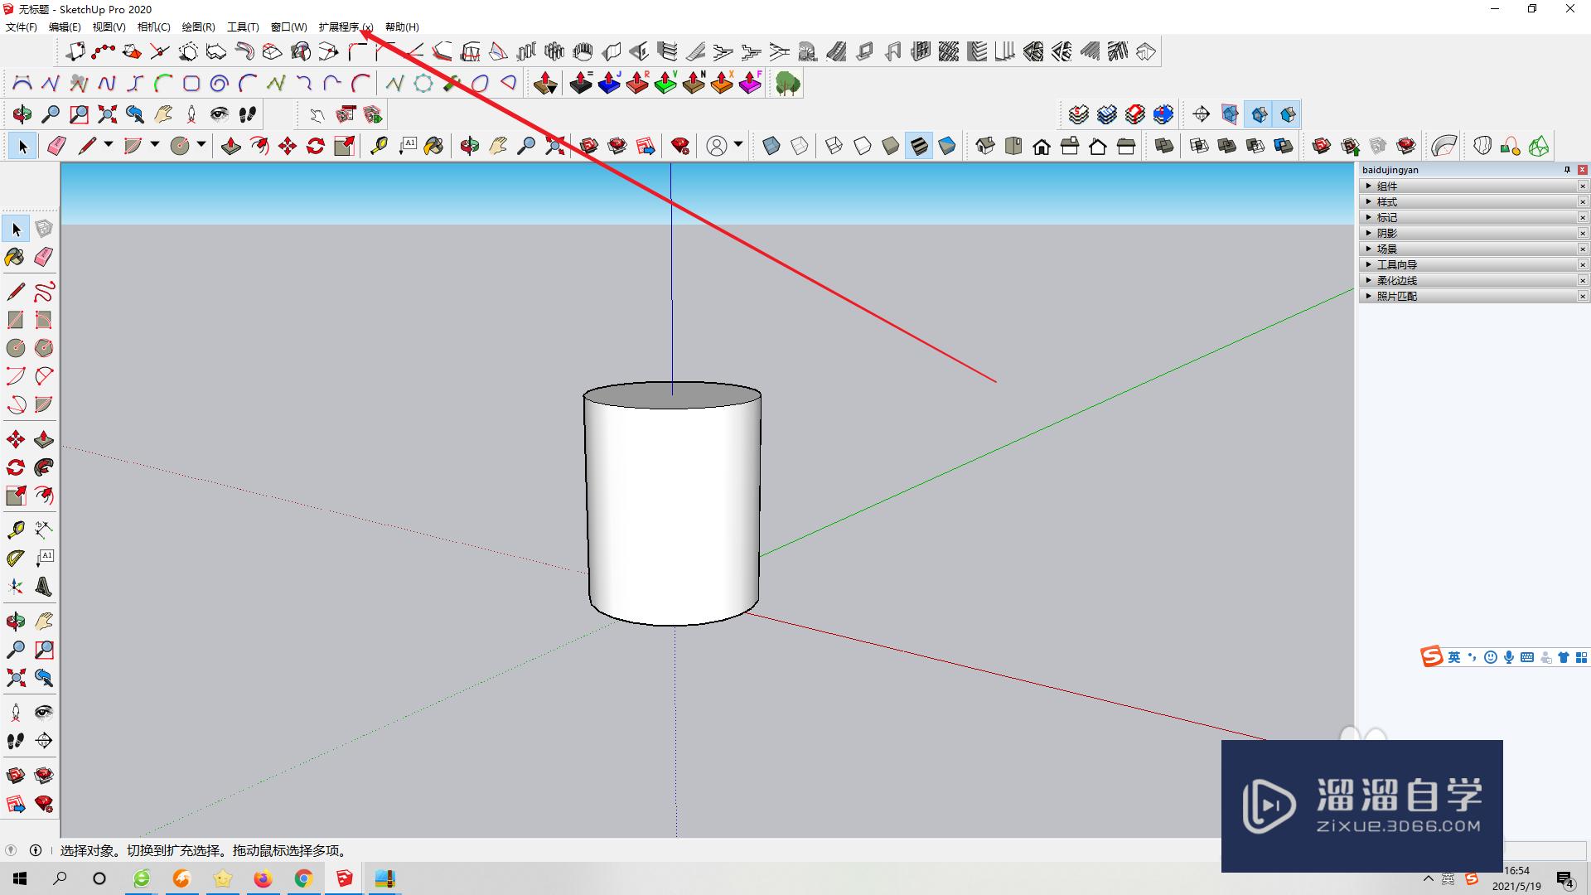This screenshot has height=895, width=1591.
Task: Switch to the house-shaped Front view icon
Action: pyautogui.click(x=1042, y=147)
